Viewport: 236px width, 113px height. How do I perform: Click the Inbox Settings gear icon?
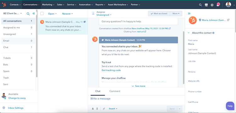click(4, 108)
